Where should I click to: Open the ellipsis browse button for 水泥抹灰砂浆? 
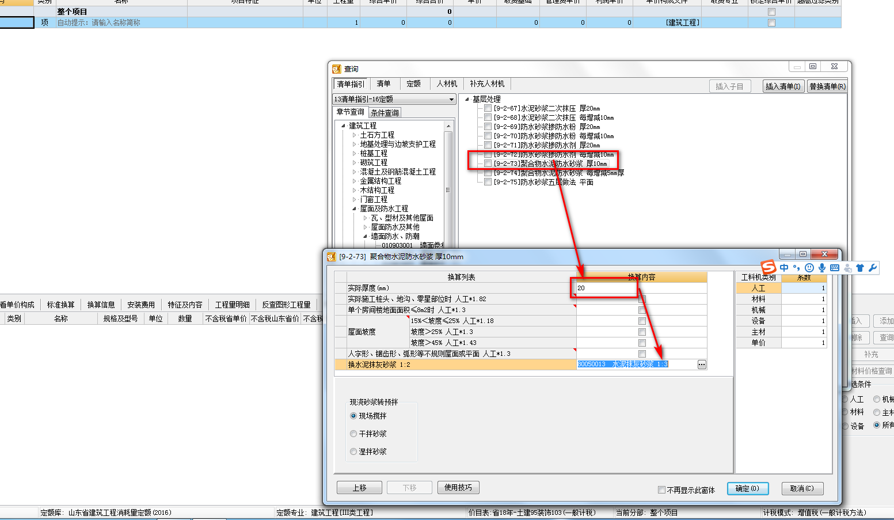(x=702, y=365)
